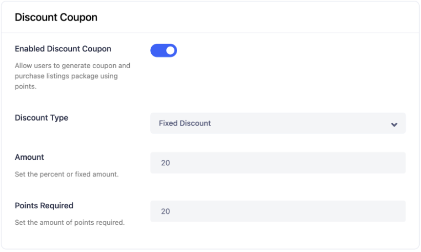Select the Fixed Discount text in dropdown
This screenshot has height=252, width=421.
pos(185,123)
